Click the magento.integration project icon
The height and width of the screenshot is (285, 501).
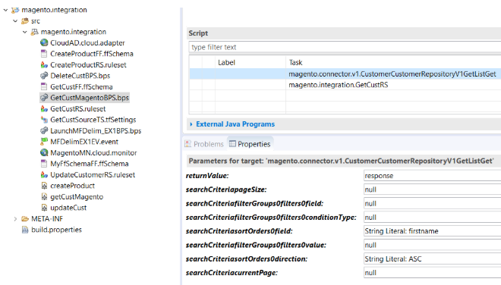pyautogui.click(x=15, y=10)
